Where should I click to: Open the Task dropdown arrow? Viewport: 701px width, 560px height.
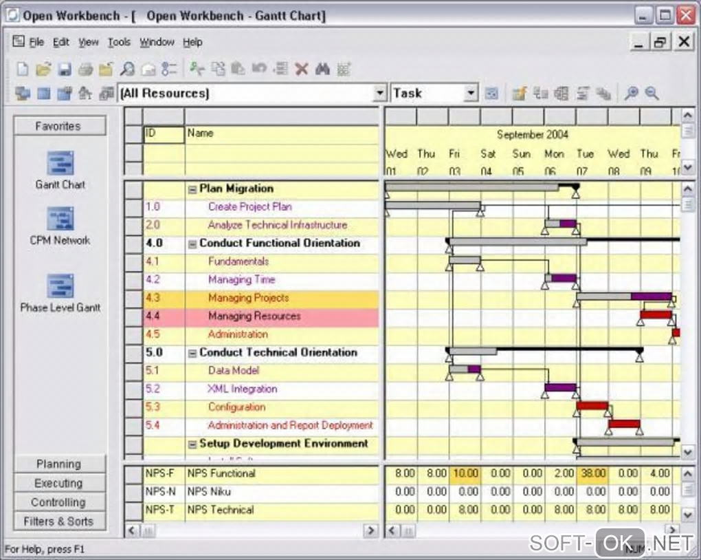[471, 93]
